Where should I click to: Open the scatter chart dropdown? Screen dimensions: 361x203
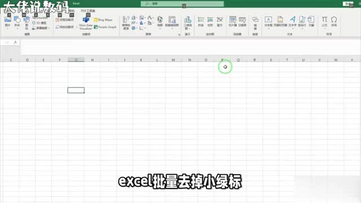[x=143, y=28]
